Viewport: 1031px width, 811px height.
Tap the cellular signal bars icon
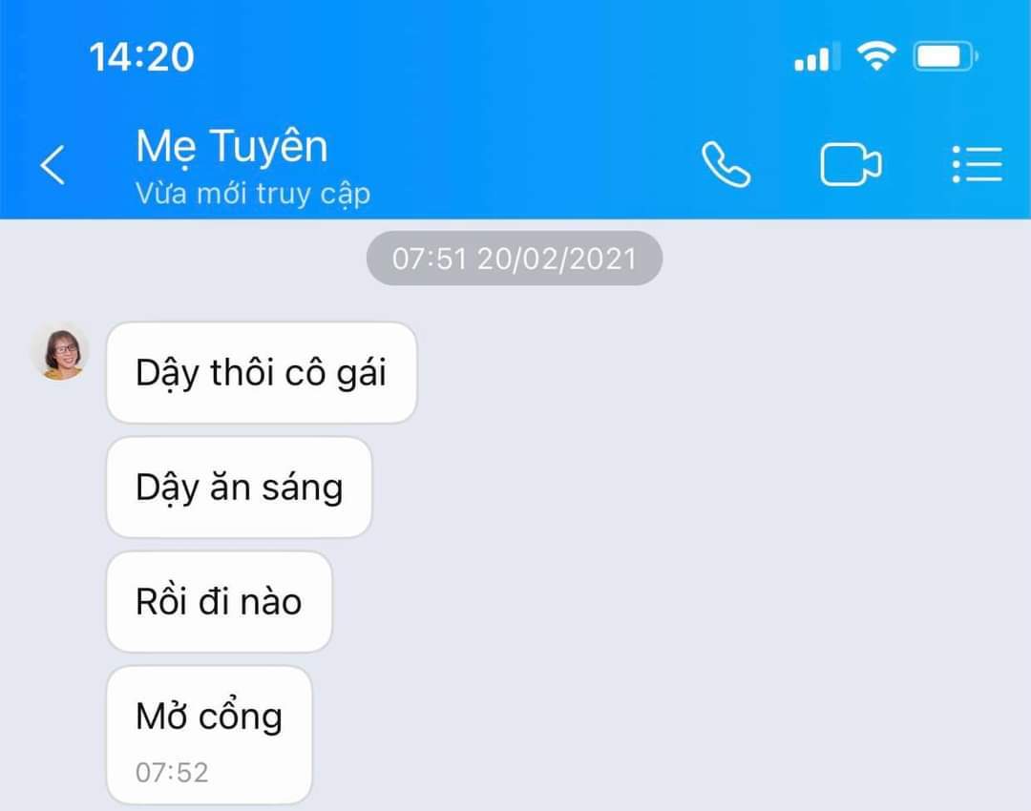click(x=817, y=56)
